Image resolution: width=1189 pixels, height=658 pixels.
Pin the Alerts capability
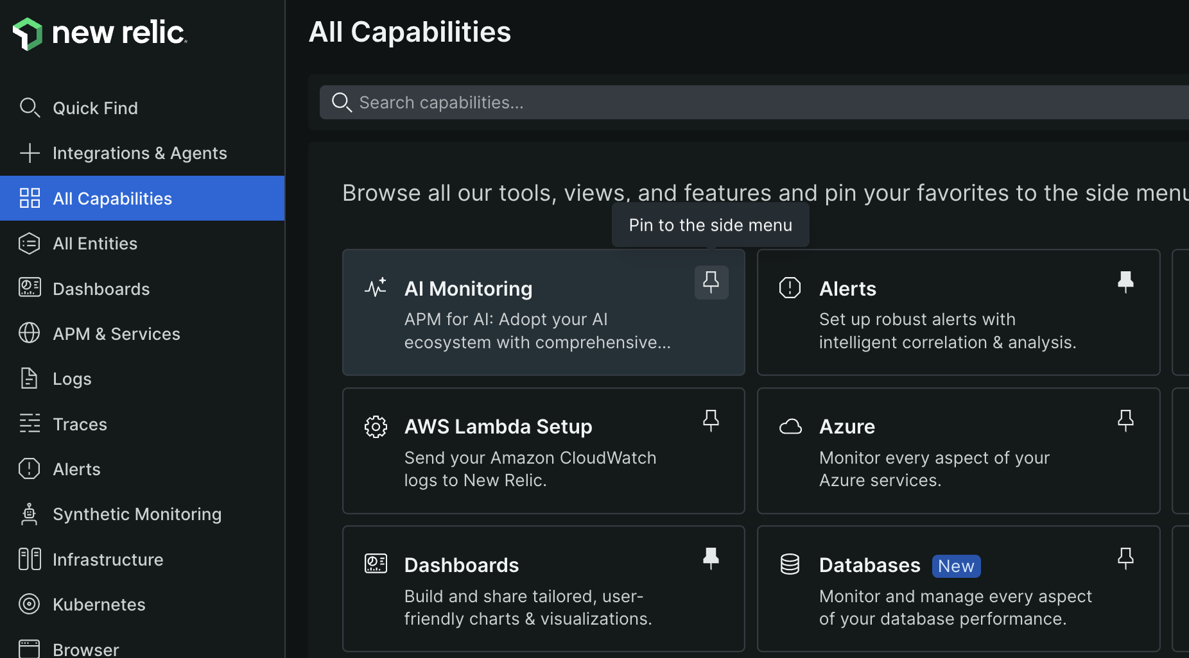(x=1125, y=281)
